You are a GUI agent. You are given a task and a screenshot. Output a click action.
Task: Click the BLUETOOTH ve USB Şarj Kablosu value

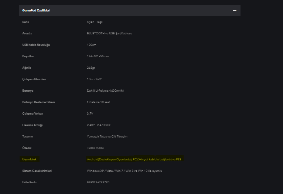(109, 34)
